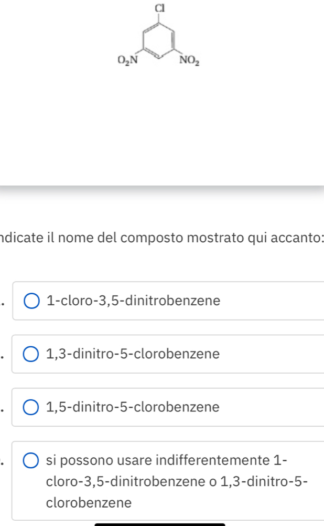
Task: Tap the home indicator bar at the bottom
Action: pyautogui.click(x=159, y=523)
